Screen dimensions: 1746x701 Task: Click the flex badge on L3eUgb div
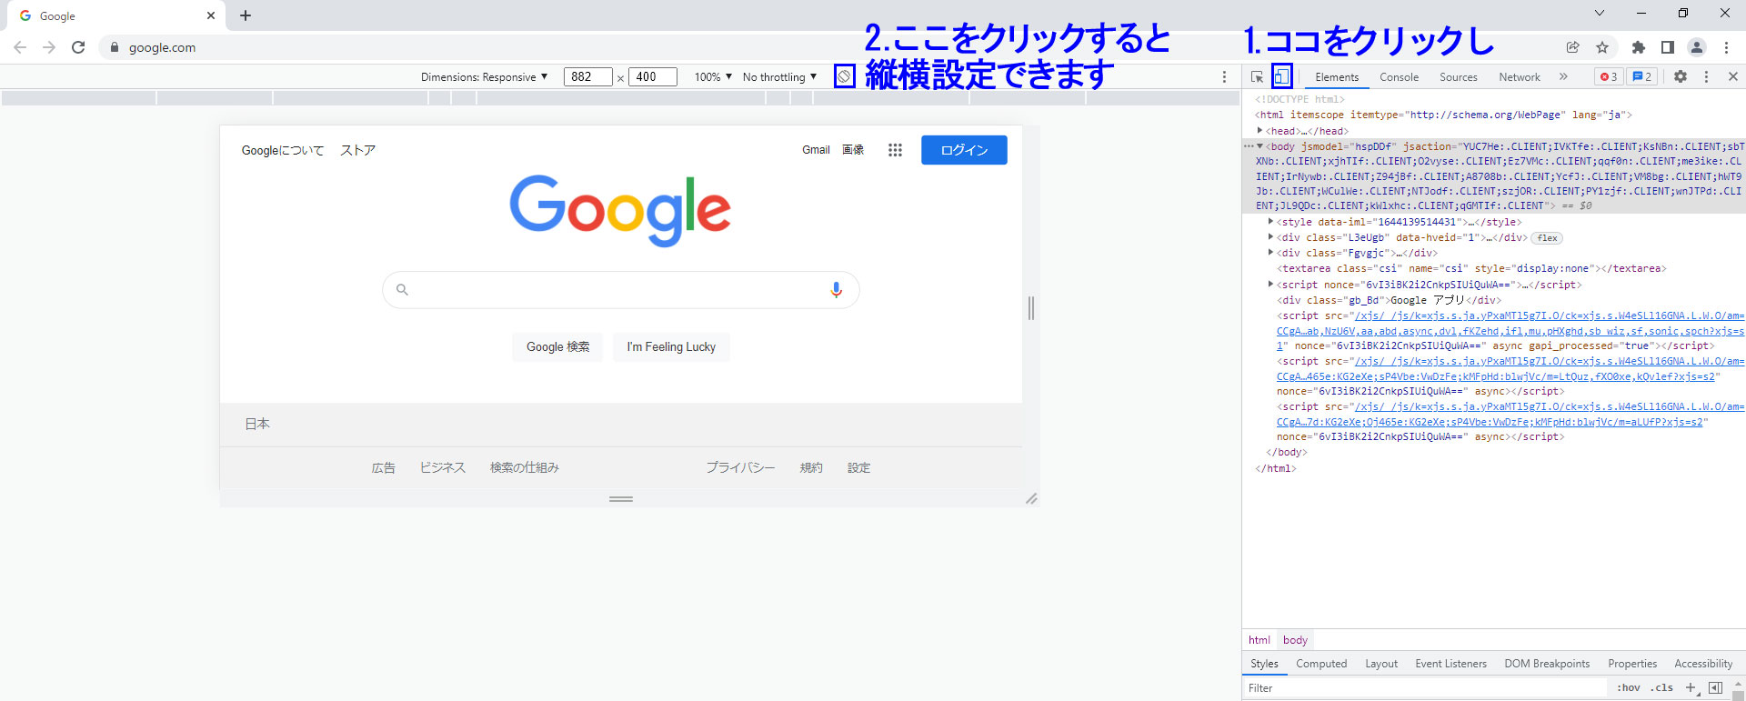click(1547, 238)
